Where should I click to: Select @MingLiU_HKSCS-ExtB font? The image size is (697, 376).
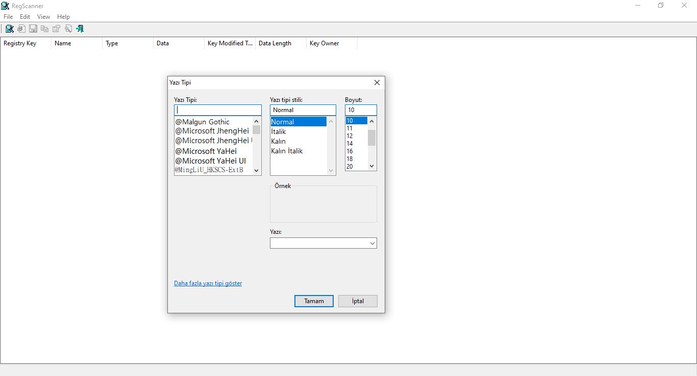click(x=213, y=170)
